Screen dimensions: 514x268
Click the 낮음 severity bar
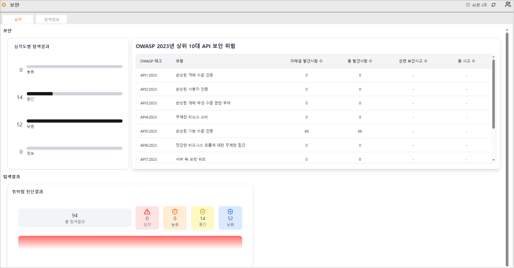pyautogui.click(x=75, y=121)
